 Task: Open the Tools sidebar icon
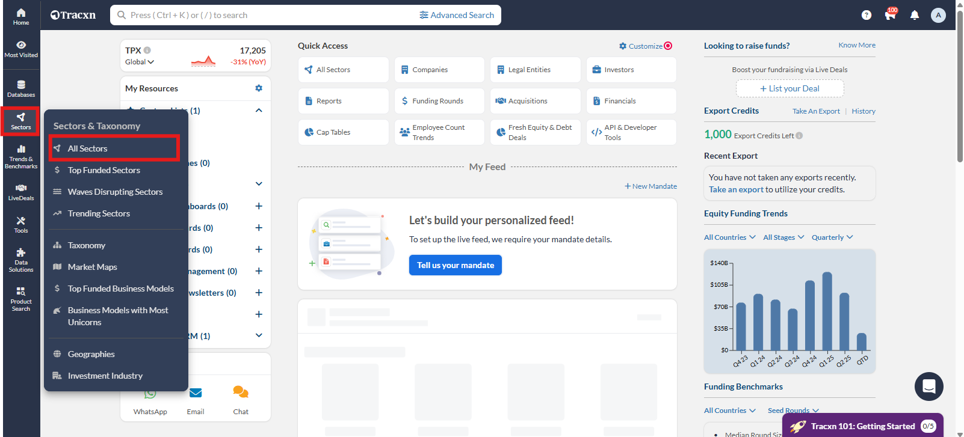[x=21, y=224]
